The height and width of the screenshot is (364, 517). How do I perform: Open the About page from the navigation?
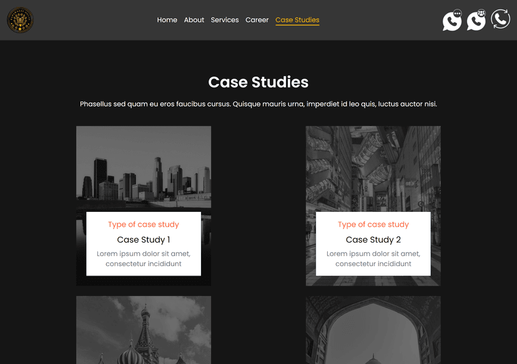click(x=194, y=20)
